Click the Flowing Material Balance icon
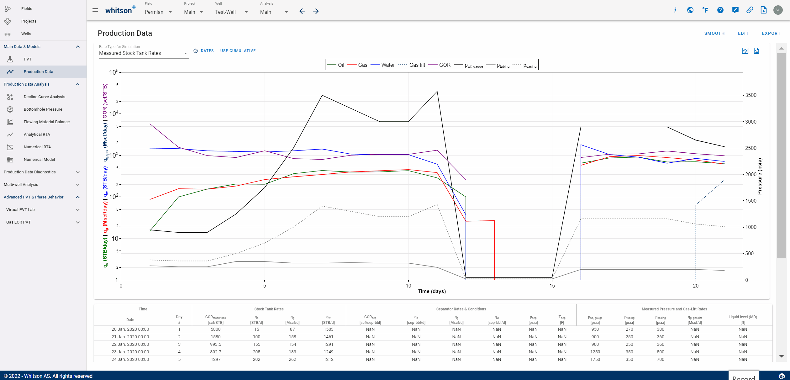790x380 pixels. pyautogui.click(x=10, y=122)
